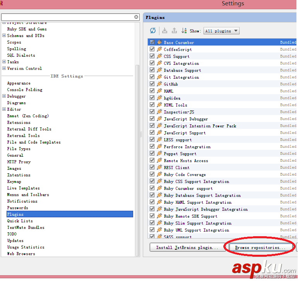Image resolution: width=298 pixels, height=281 pixels.
Task: Select Ruby Remote SDK Support row
Action: pyautogui.click(x=222, y=216)
